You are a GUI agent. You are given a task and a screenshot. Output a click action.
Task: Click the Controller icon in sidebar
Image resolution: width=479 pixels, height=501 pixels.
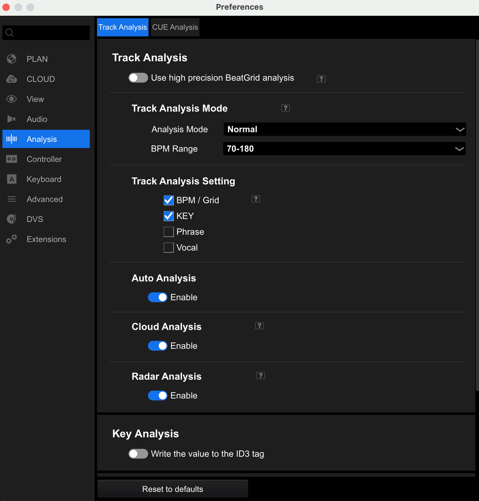click(12, 159)
